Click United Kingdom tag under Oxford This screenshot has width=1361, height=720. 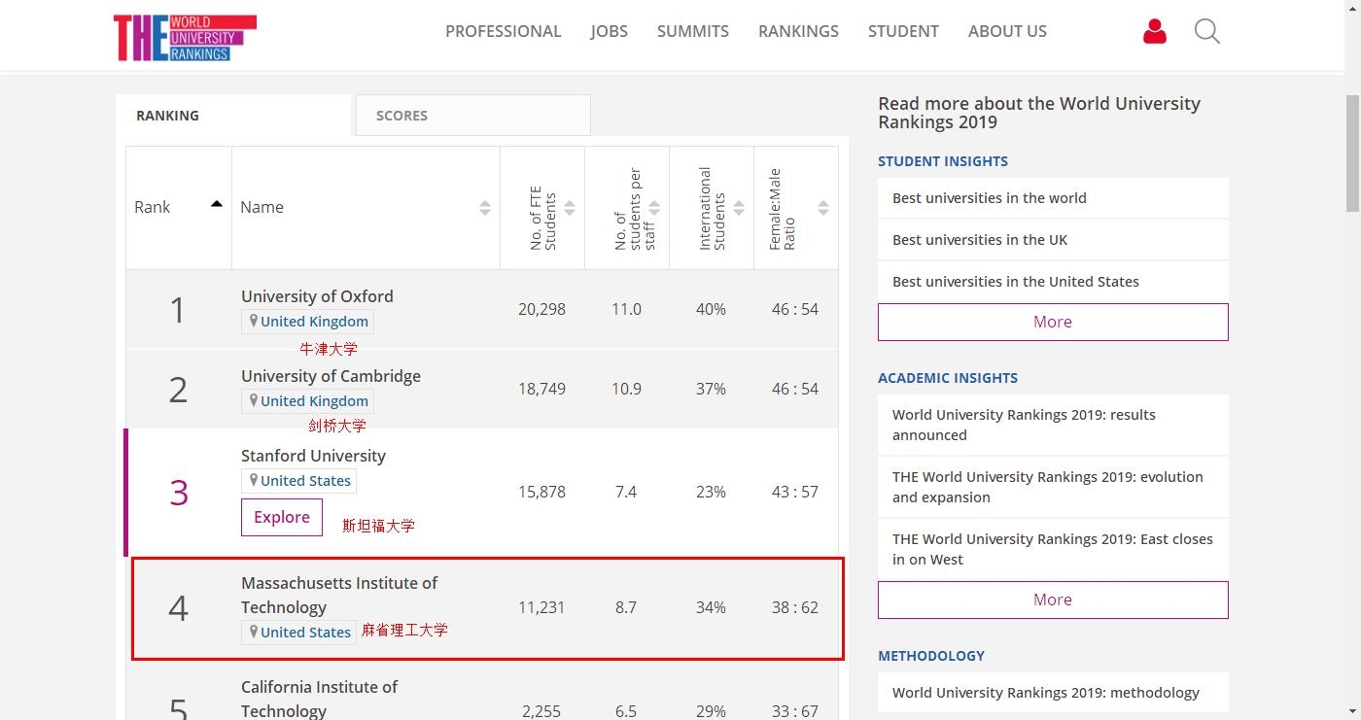click(307, 322)
